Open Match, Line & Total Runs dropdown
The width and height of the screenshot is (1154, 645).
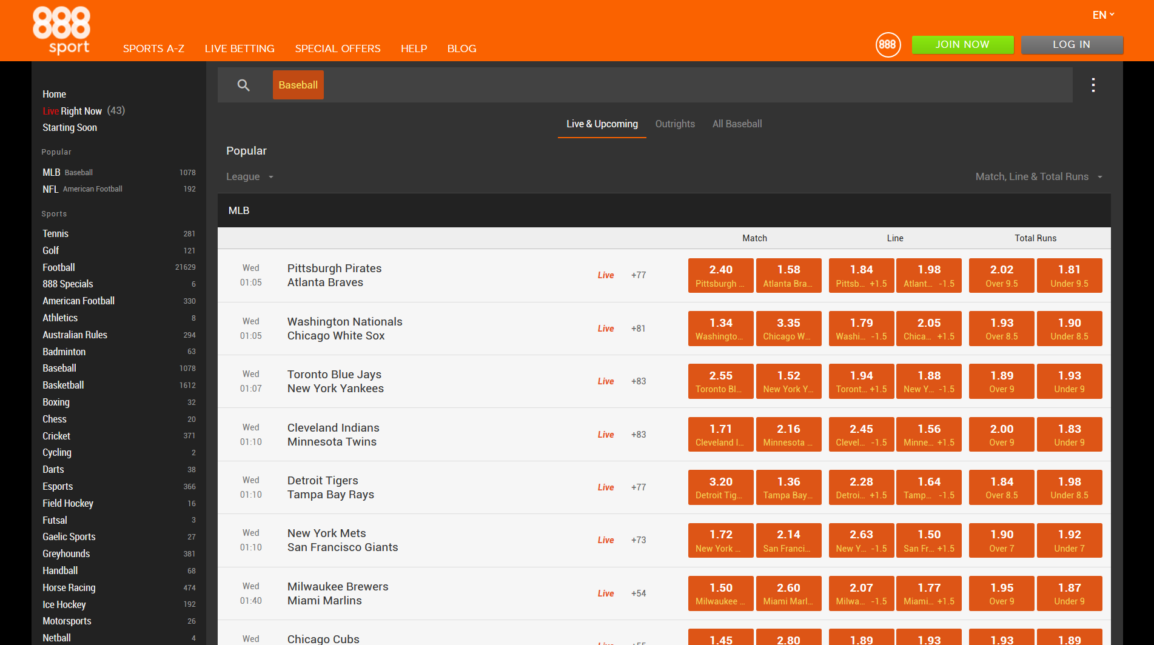(1039, 176)
